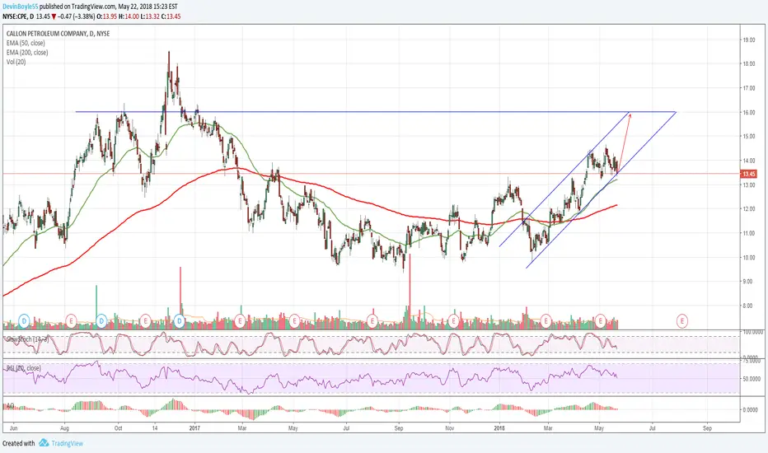Select the 10.00 price axis label
The width and height of the screenshot is (768, 453).
click(749, 258)
